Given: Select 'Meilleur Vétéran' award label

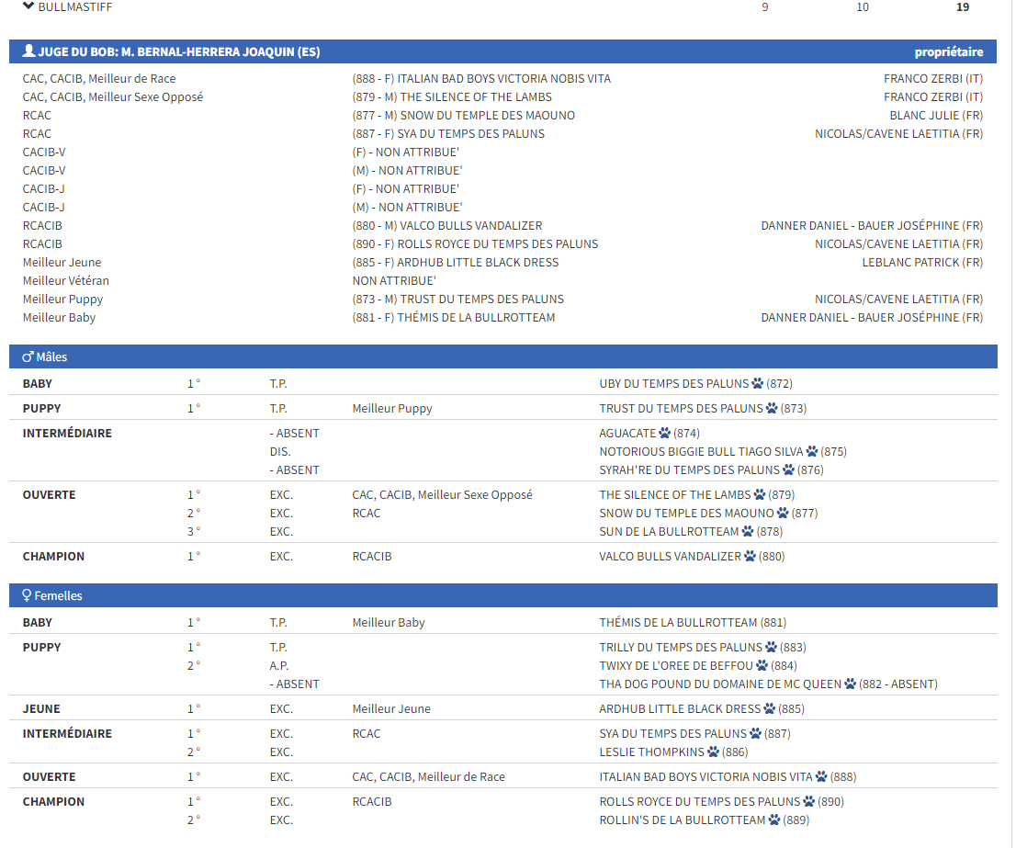Looking at the screenshot, I should [x=66, y=280].
